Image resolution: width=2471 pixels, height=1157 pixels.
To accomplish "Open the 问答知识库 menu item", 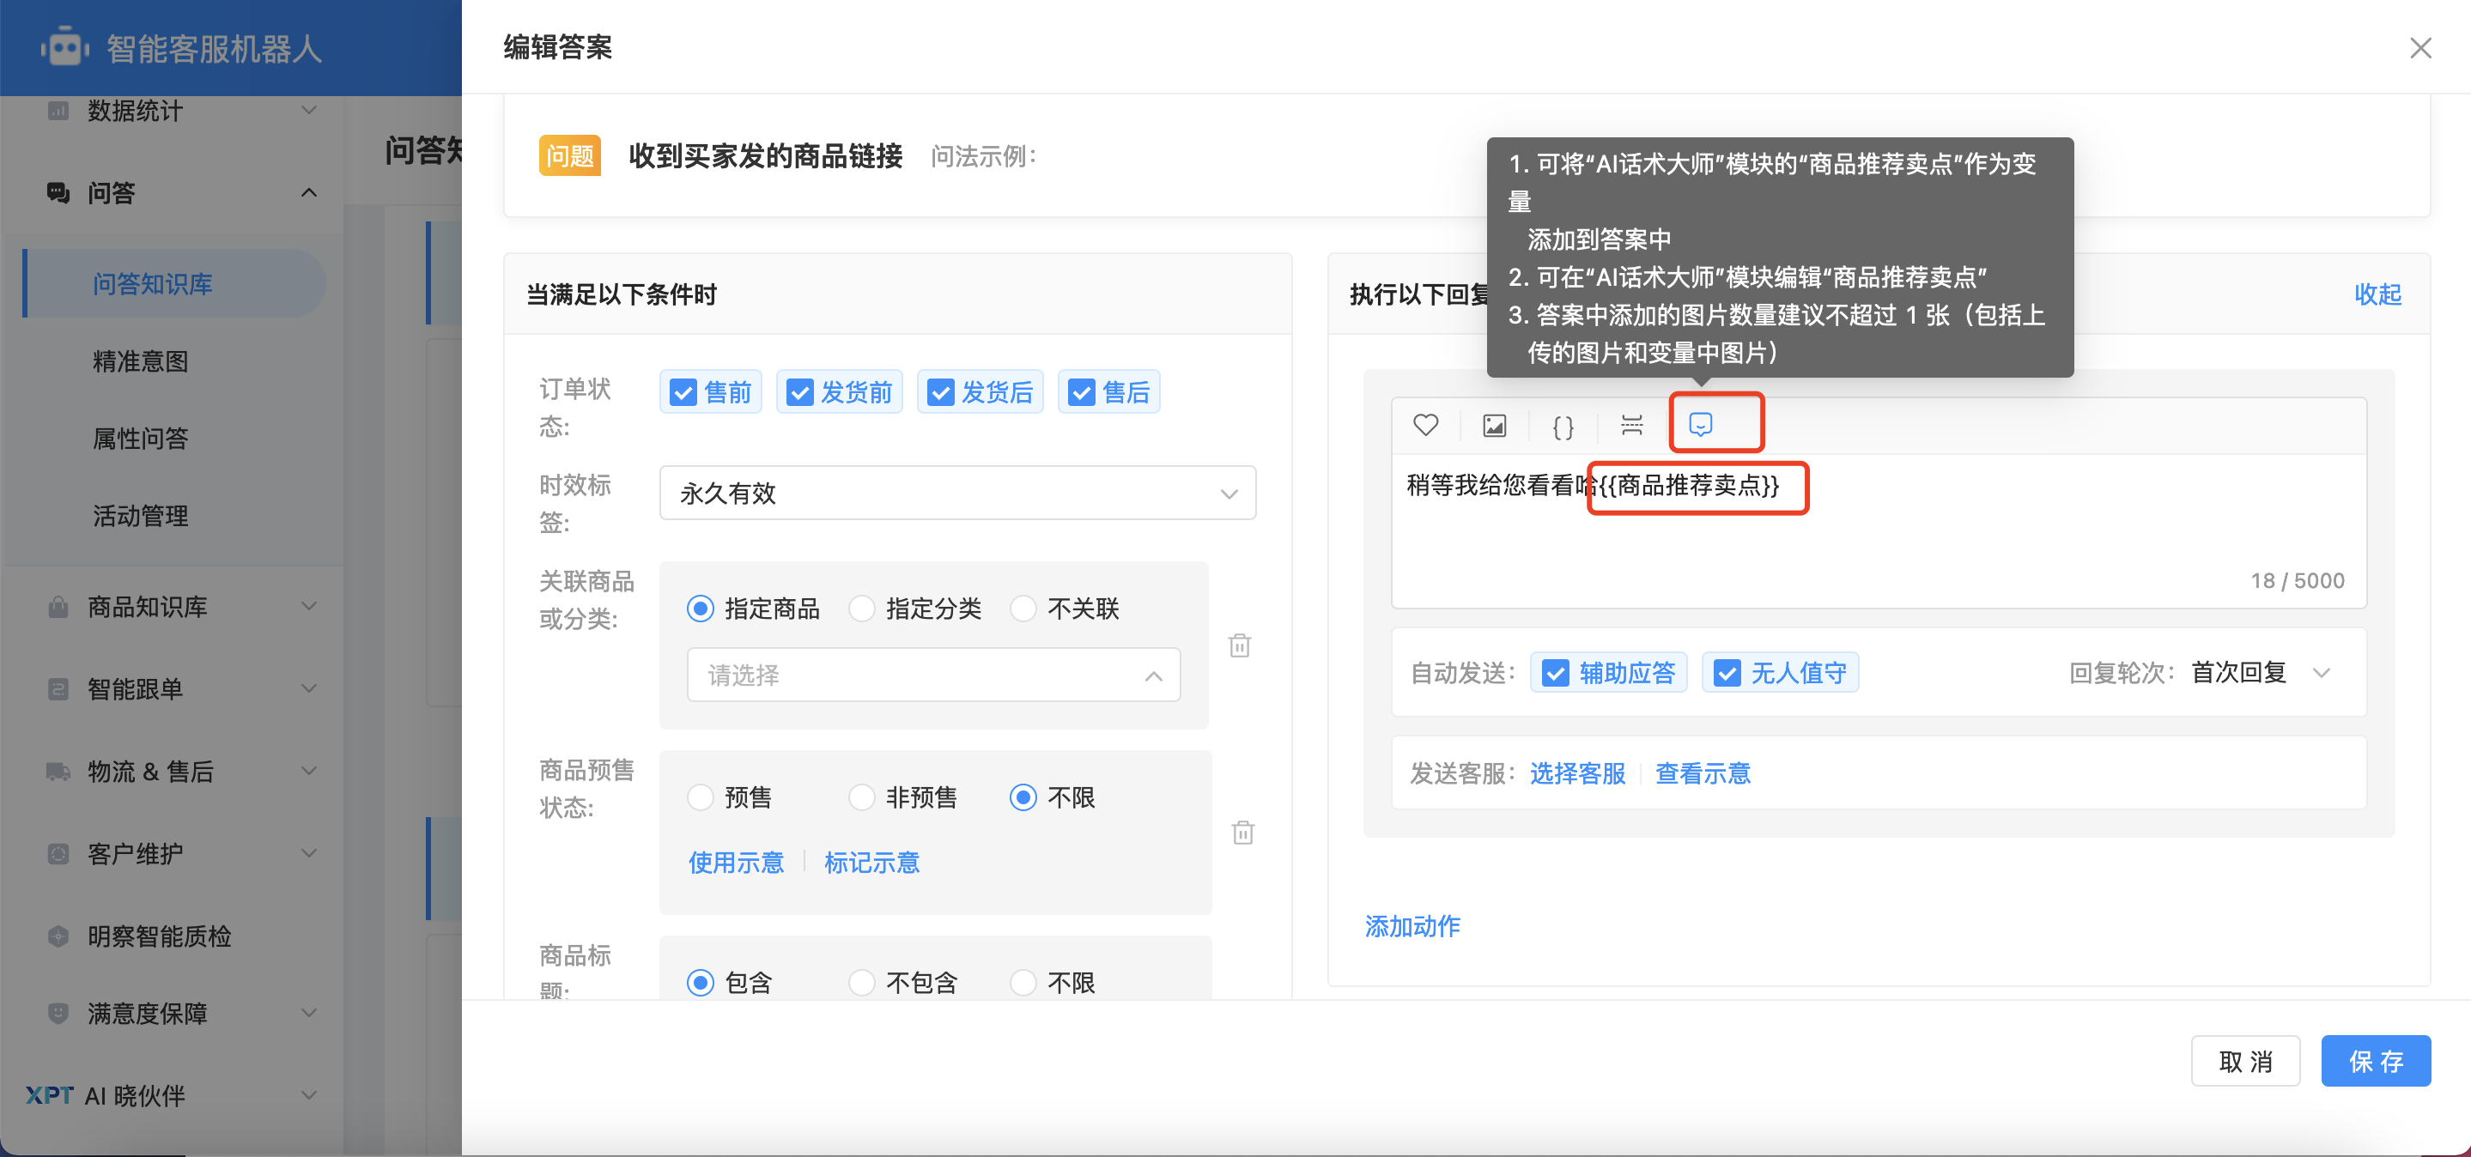I will (x=174, y=284).
